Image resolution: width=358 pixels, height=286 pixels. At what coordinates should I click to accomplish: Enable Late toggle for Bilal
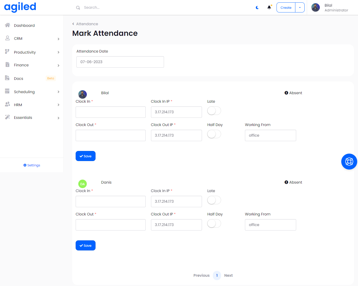214,111
